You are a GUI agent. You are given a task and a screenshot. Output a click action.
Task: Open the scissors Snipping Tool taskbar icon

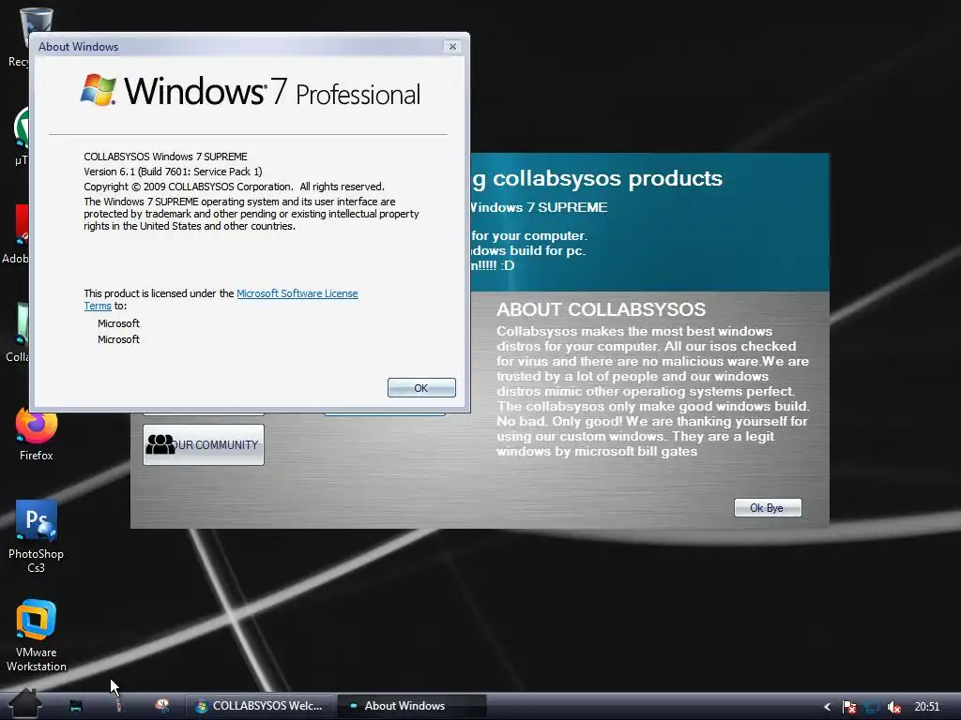[x=161, y=705]
